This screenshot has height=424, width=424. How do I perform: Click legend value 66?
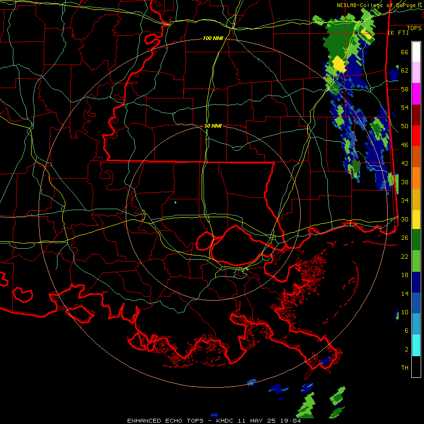(x=405, y=52)
